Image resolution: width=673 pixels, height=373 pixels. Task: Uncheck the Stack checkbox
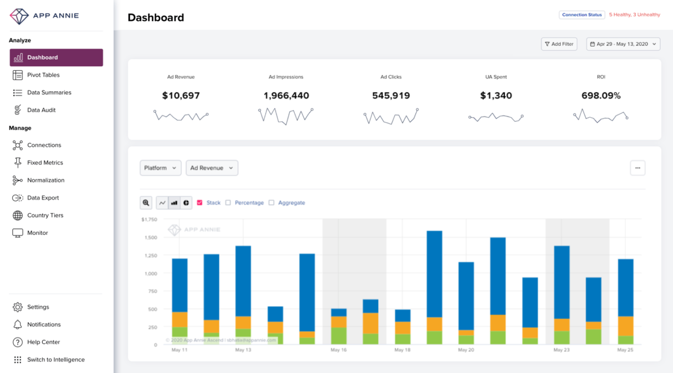coord(200,203)
